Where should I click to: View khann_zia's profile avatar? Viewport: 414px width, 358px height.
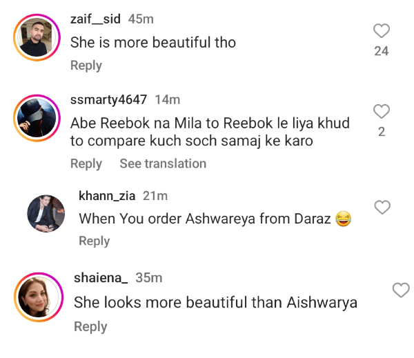tap(46, 213)
